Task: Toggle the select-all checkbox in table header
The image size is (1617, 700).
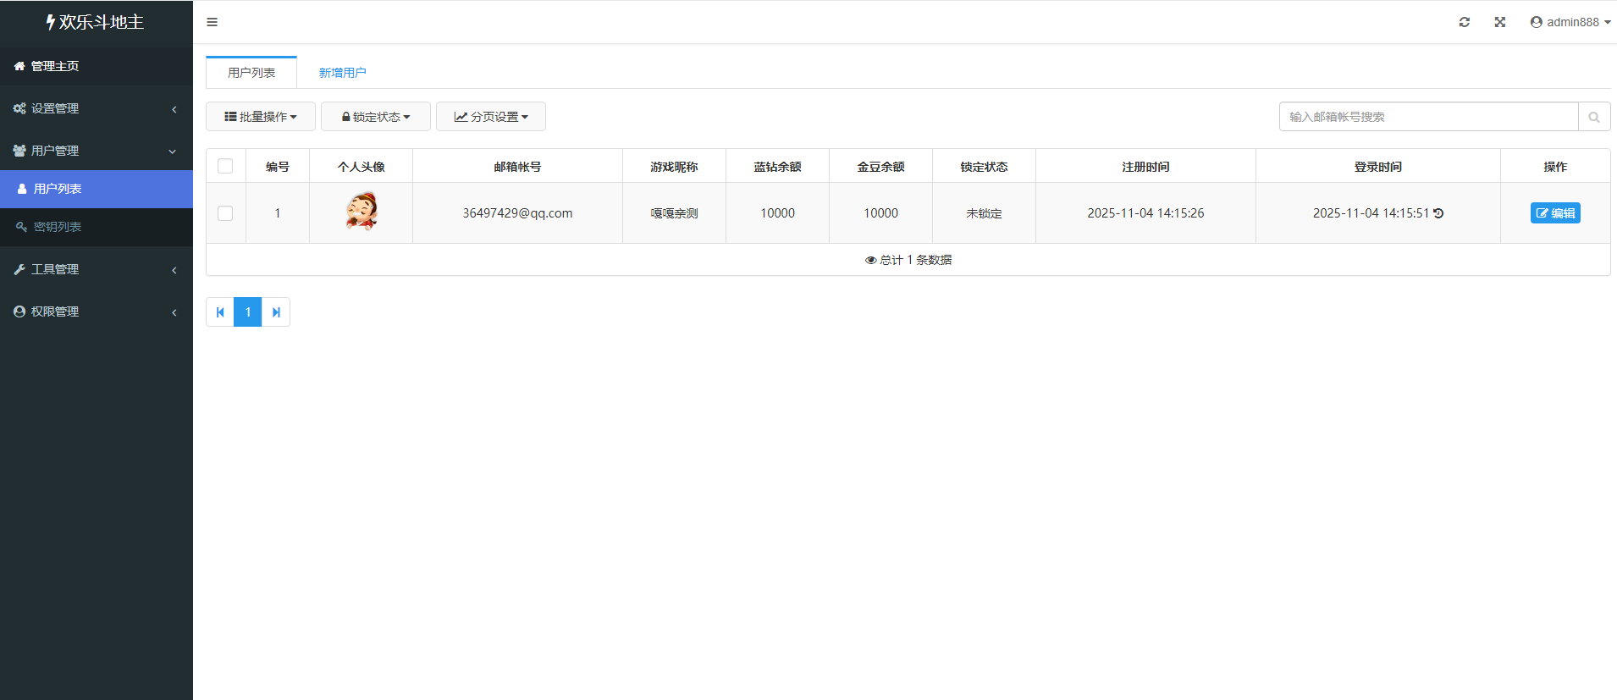Action: (225, 167)
